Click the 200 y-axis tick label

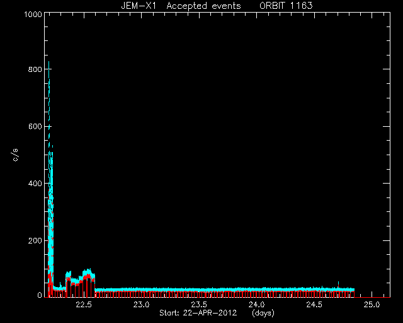point(35,240)
